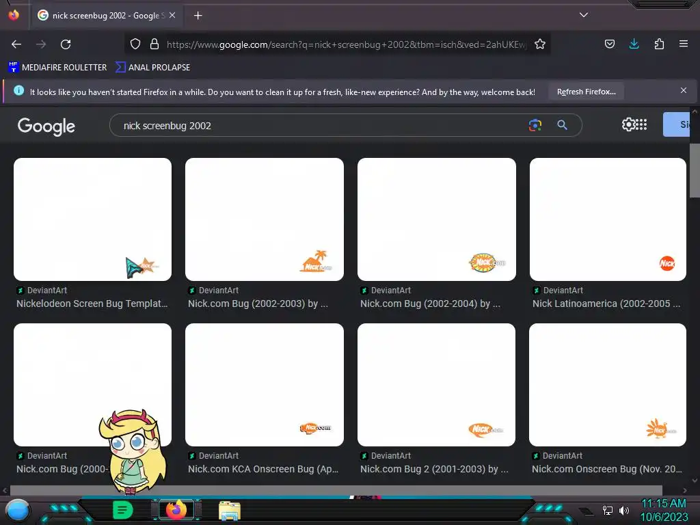View site security padlock info

point(154,44)
